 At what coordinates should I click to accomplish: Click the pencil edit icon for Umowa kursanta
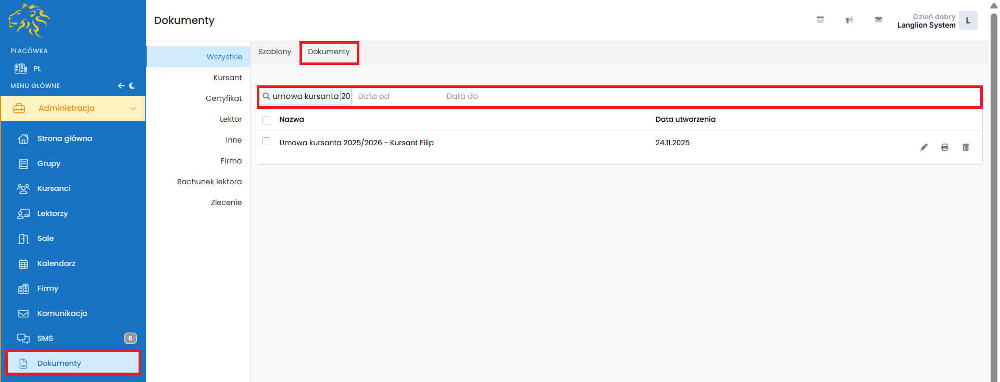click(x=923, y=147)
